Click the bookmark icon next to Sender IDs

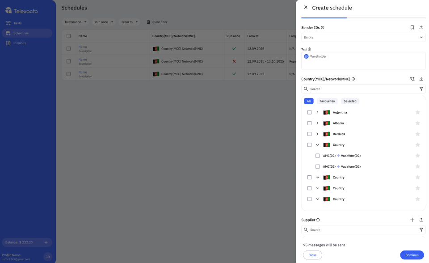point(412,27)
